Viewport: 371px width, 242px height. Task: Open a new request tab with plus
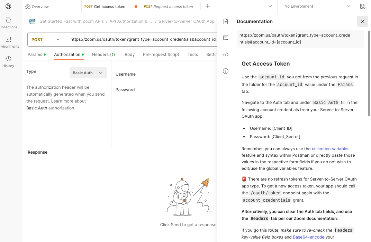click(207, 6)
